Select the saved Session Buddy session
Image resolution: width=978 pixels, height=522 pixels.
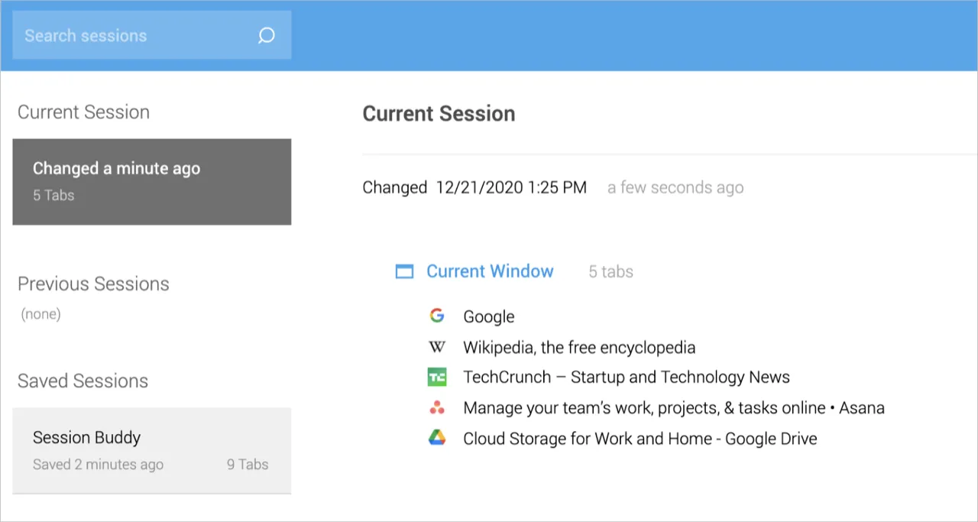click(x=151, y=450)
